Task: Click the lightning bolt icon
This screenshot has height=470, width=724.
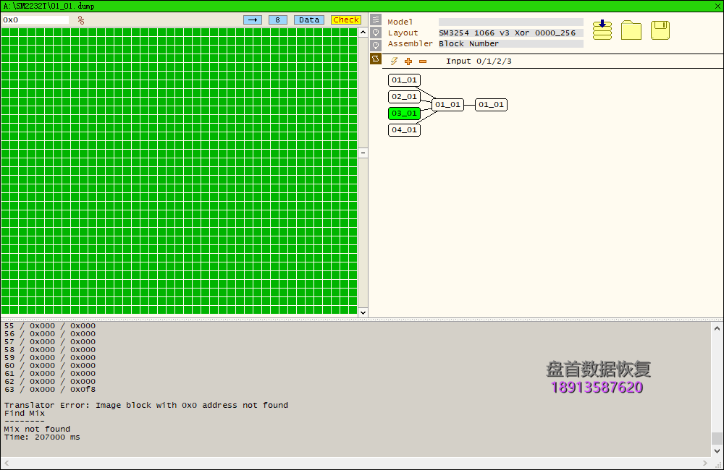Action: [x=394, y=61]
